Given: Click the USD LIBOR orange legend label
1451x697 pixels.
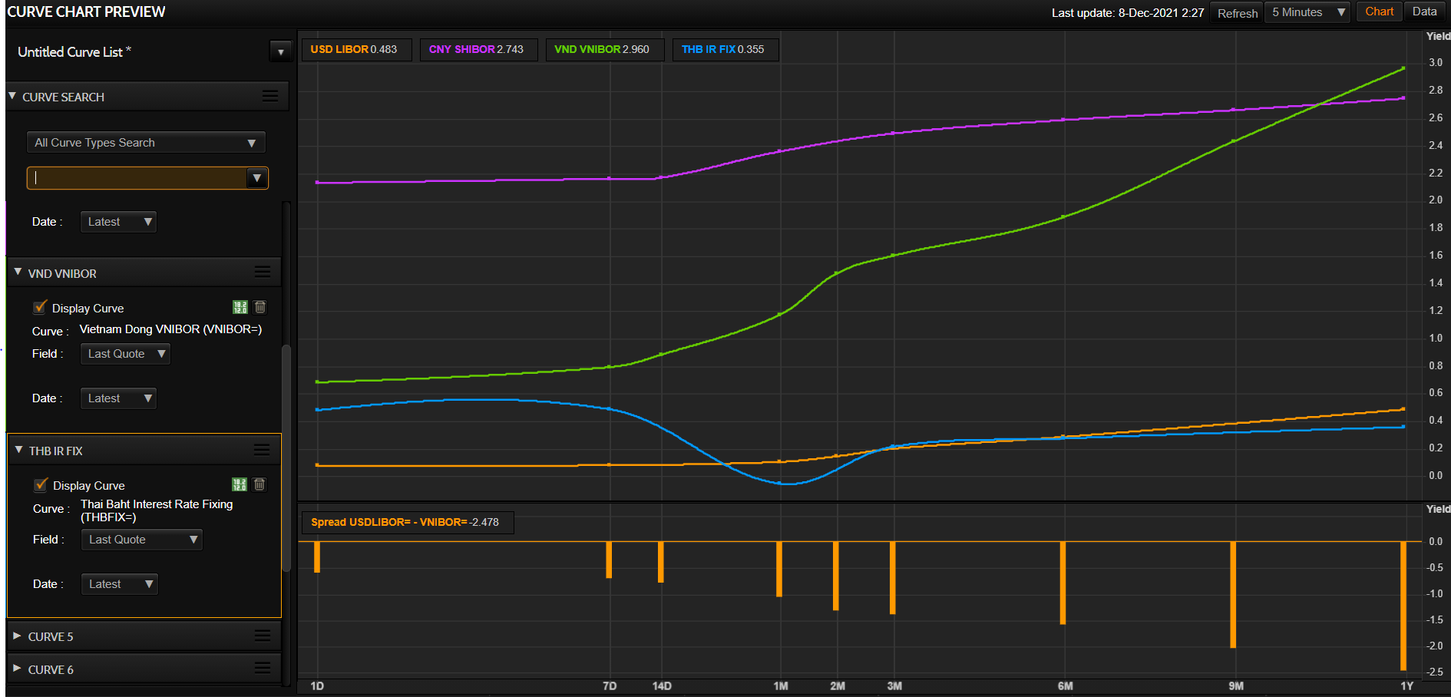Looking at the screenshot, I should [354, 49].
